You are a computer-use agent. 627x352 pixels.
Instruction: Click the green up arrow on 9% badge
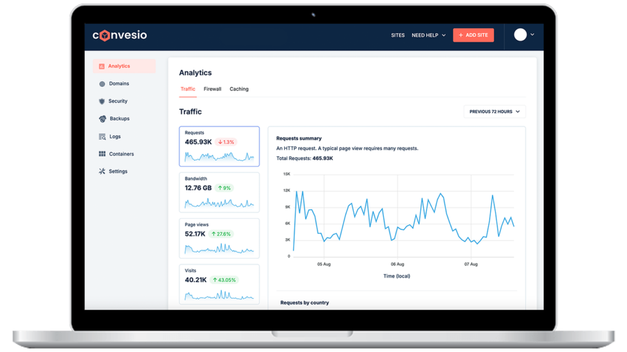pos(220,188)
